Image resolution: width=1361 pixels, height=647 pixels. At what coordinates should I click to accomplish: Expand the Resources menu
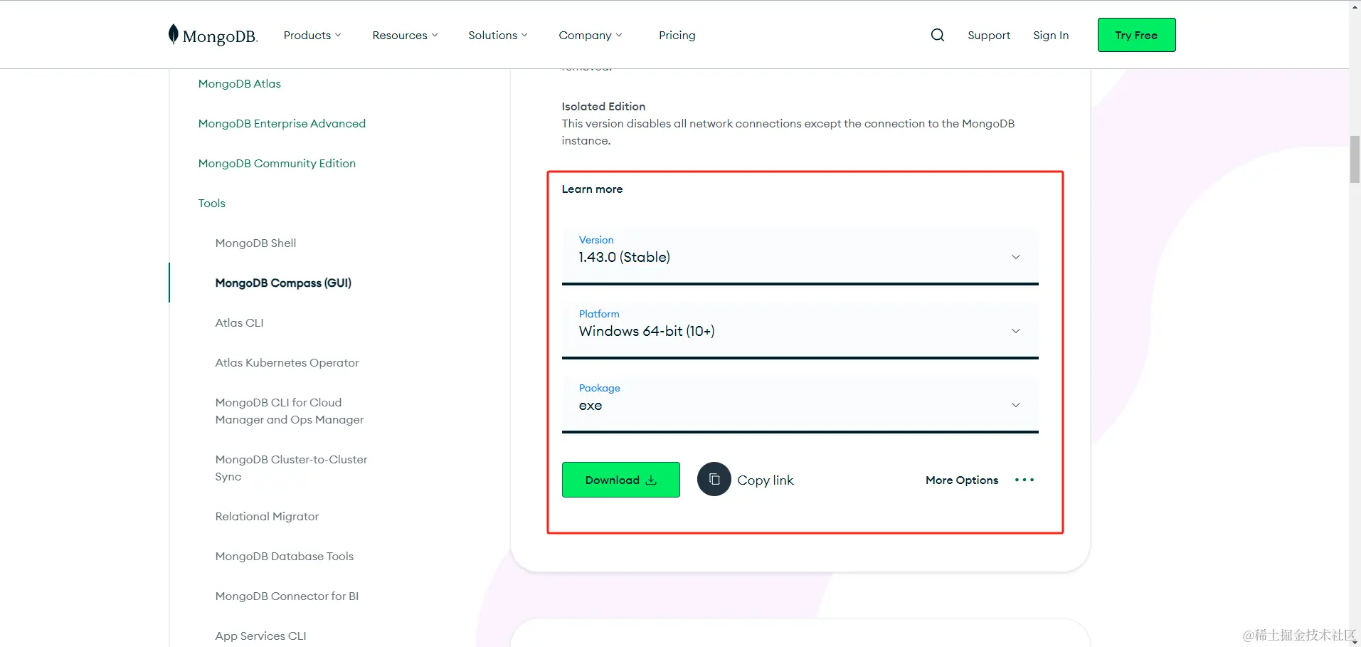click(x=405, y=35)
